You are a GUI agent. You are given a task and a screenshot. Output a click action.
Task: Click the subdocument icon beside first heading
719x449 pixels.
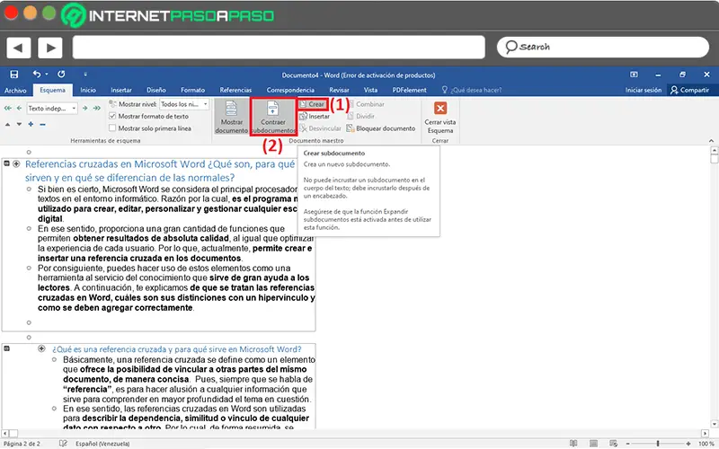click(7, 163)
